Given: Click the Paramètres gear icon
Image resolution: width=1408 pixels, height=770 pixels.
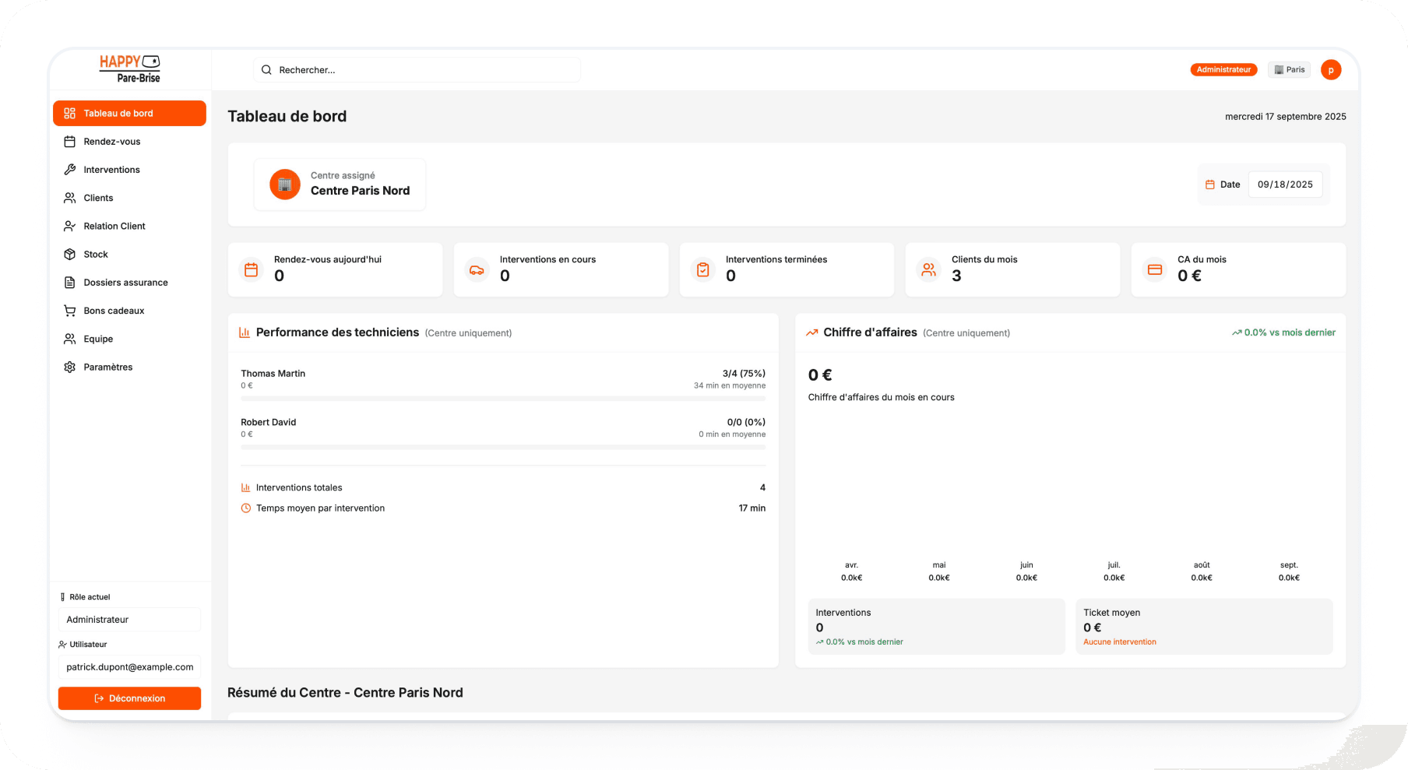Looking at the screenshot, I should [69, 367].
